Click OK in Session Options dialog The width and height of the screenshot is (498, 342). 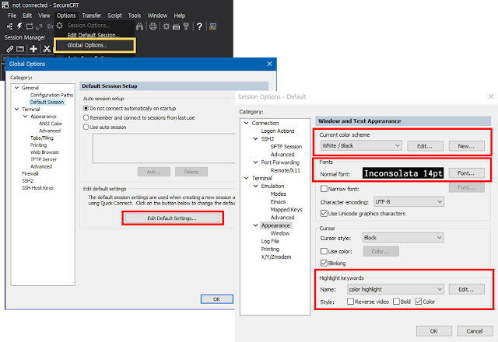click(x=434, y=331)
